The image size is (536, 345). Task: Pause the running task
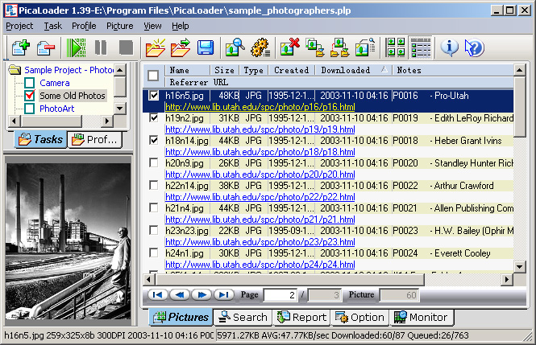point(101,47)
